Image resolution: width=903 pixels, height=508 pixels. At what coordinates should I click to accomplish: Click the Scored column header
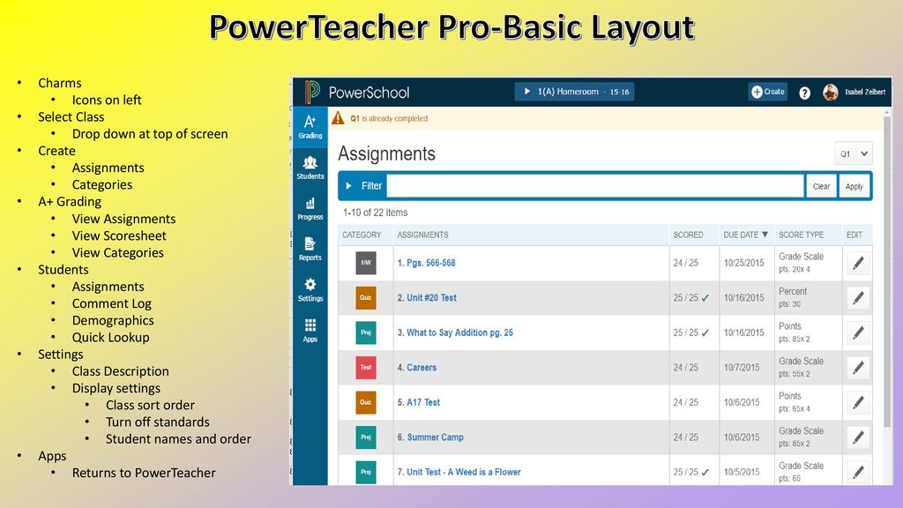[688, 235]
